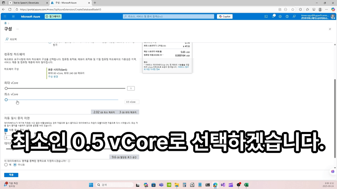The width and height of the screenshot is (337, 189).
Task: Click the resource search box in Azure header
Action: [168, 16]
